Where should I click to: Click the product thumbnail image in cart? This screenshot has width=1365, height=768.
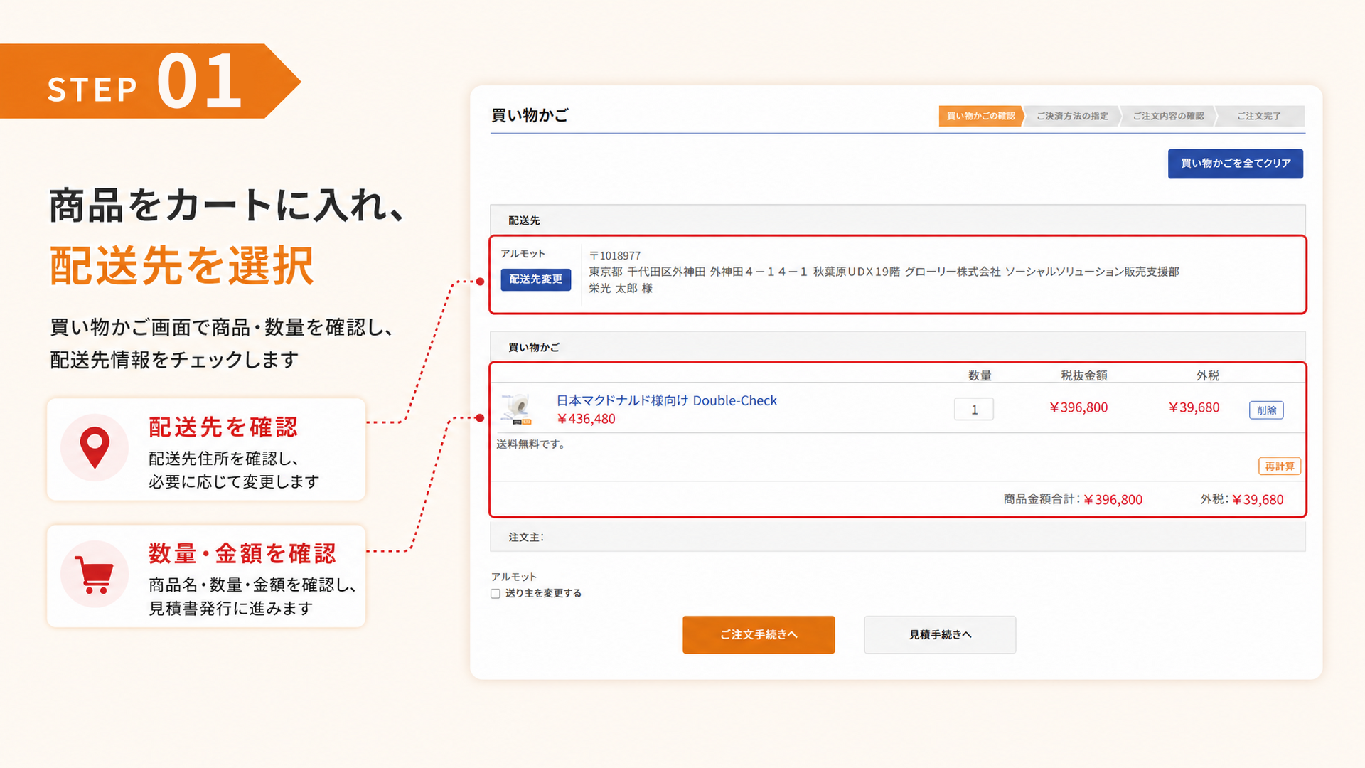point(517,409)
